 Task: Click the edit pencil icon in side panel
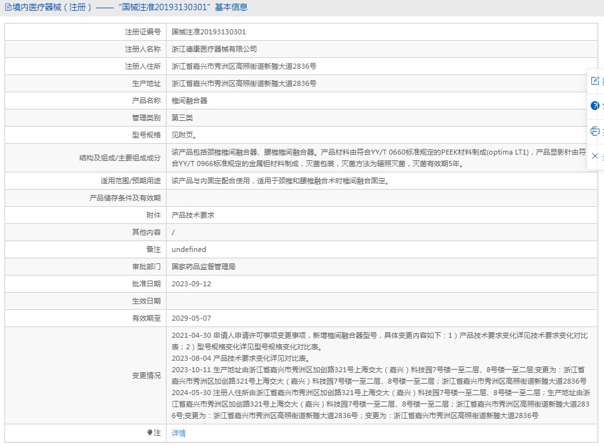pyautogui.click(x=595, y=81)
